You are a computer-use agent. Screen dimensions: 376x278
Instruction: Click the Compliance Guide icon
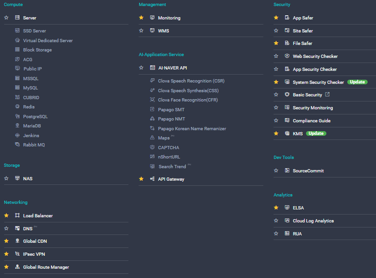(287, 120)
